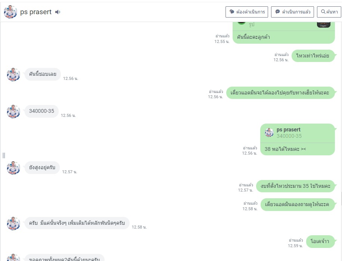Select the ไหวเท่าไหร่เอ่ย message bubble
Viewport: 342px width, 261px height.
[313, 56]
